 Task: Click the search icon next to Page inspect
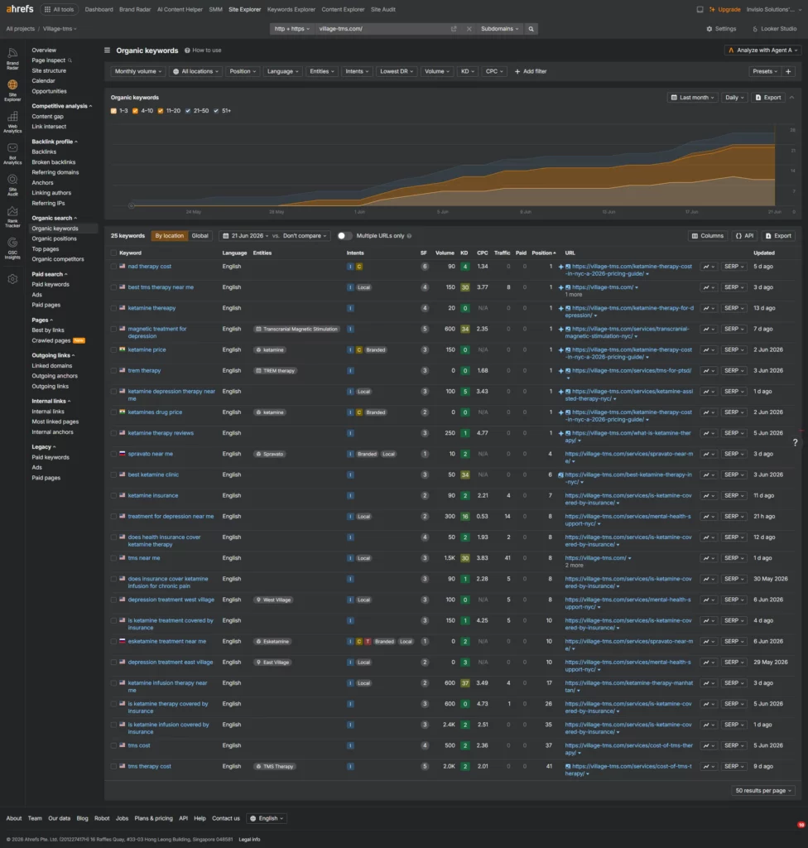pyautogui.click(x=70, y=60)
